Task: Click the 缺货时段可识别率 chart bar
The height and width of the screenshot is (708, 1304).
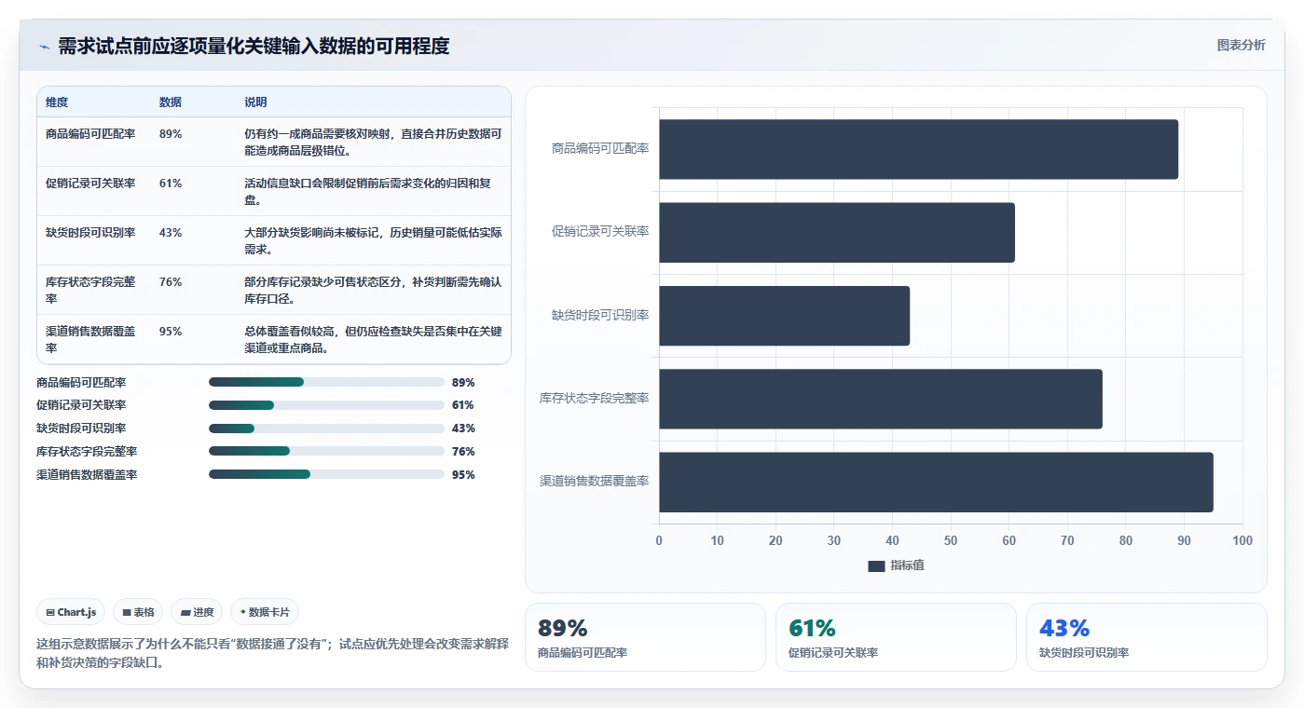Action: (784, 316)
